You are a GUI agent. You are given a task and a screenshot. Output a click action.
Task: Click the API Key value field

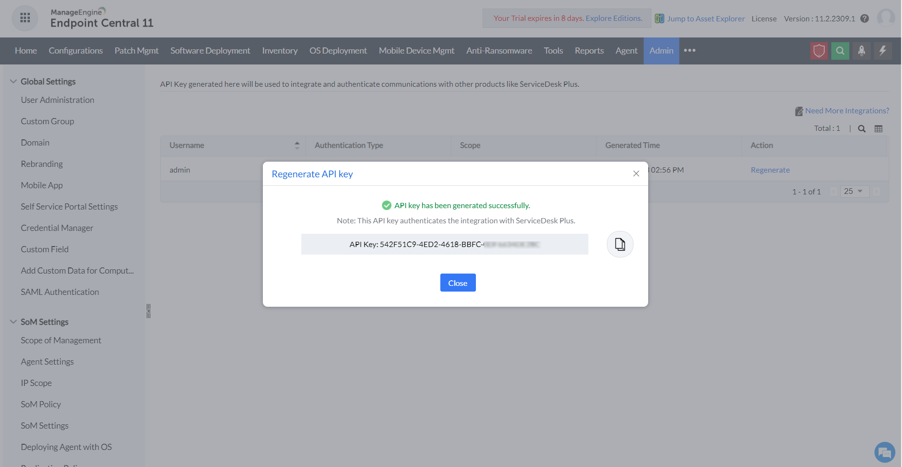pyautogui.click(x=445, y=244)
